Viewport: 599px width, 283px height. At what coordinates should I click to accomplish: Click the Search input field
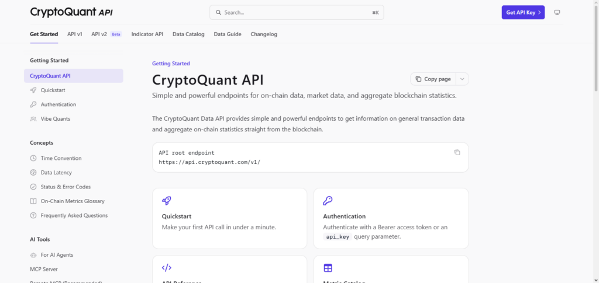tap(297, 13)
